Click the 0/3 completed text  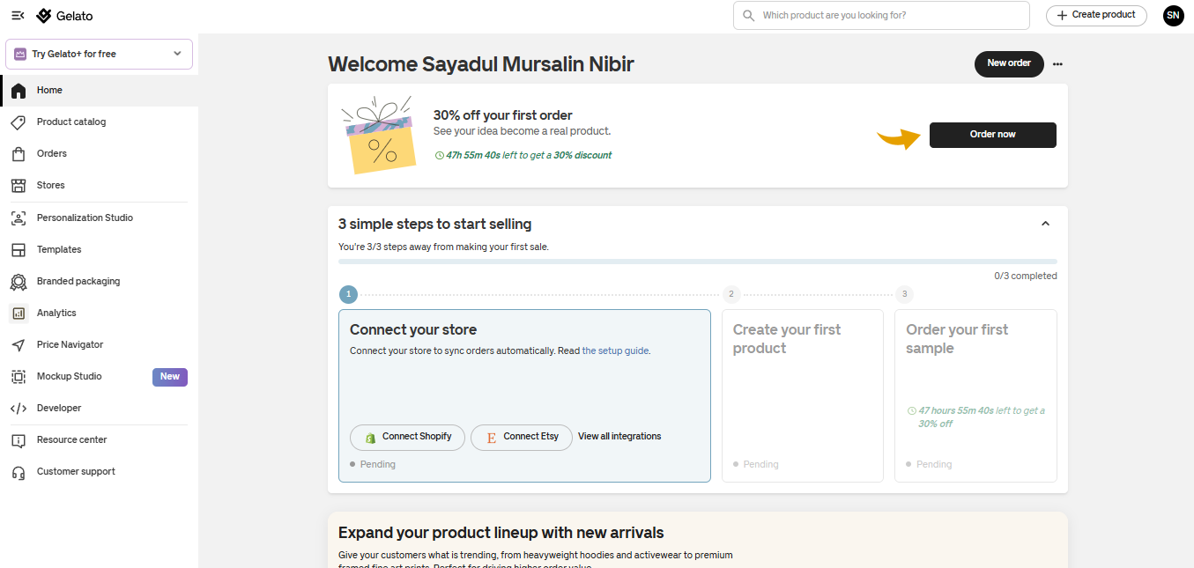1026,276
